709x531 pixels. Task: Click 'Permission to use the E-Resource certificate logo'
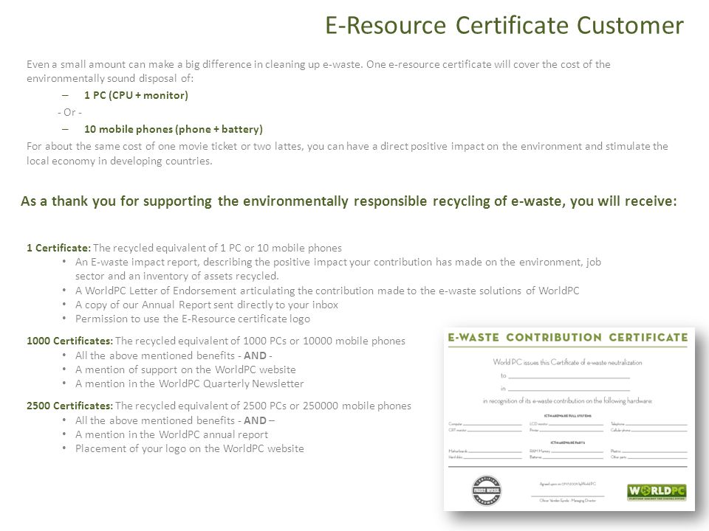[193, 319]
